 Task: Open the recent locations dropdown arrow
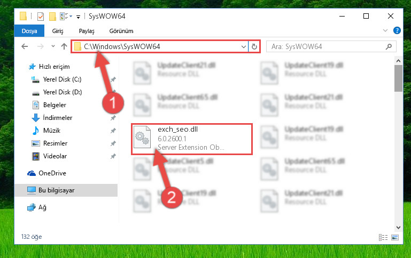53,46
